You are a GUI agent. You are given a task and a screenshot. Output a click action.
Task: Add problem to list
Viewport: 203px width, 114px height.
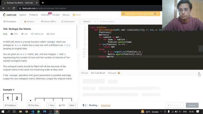click(37, 34)
